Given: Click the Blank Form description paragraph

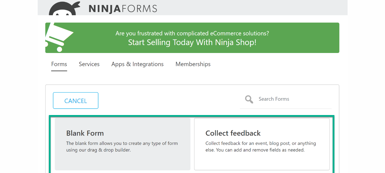Looking at the screenshot, I should pyautogui.click(x=122, y=147).
